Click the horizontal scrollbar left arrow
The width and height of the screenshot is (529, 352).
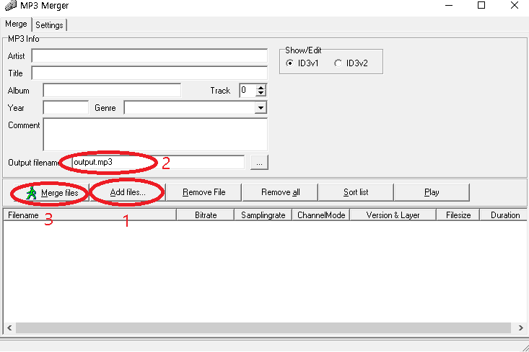point(9,328)
